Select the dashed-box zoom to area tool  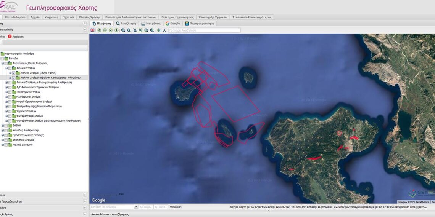coord(135,30)
